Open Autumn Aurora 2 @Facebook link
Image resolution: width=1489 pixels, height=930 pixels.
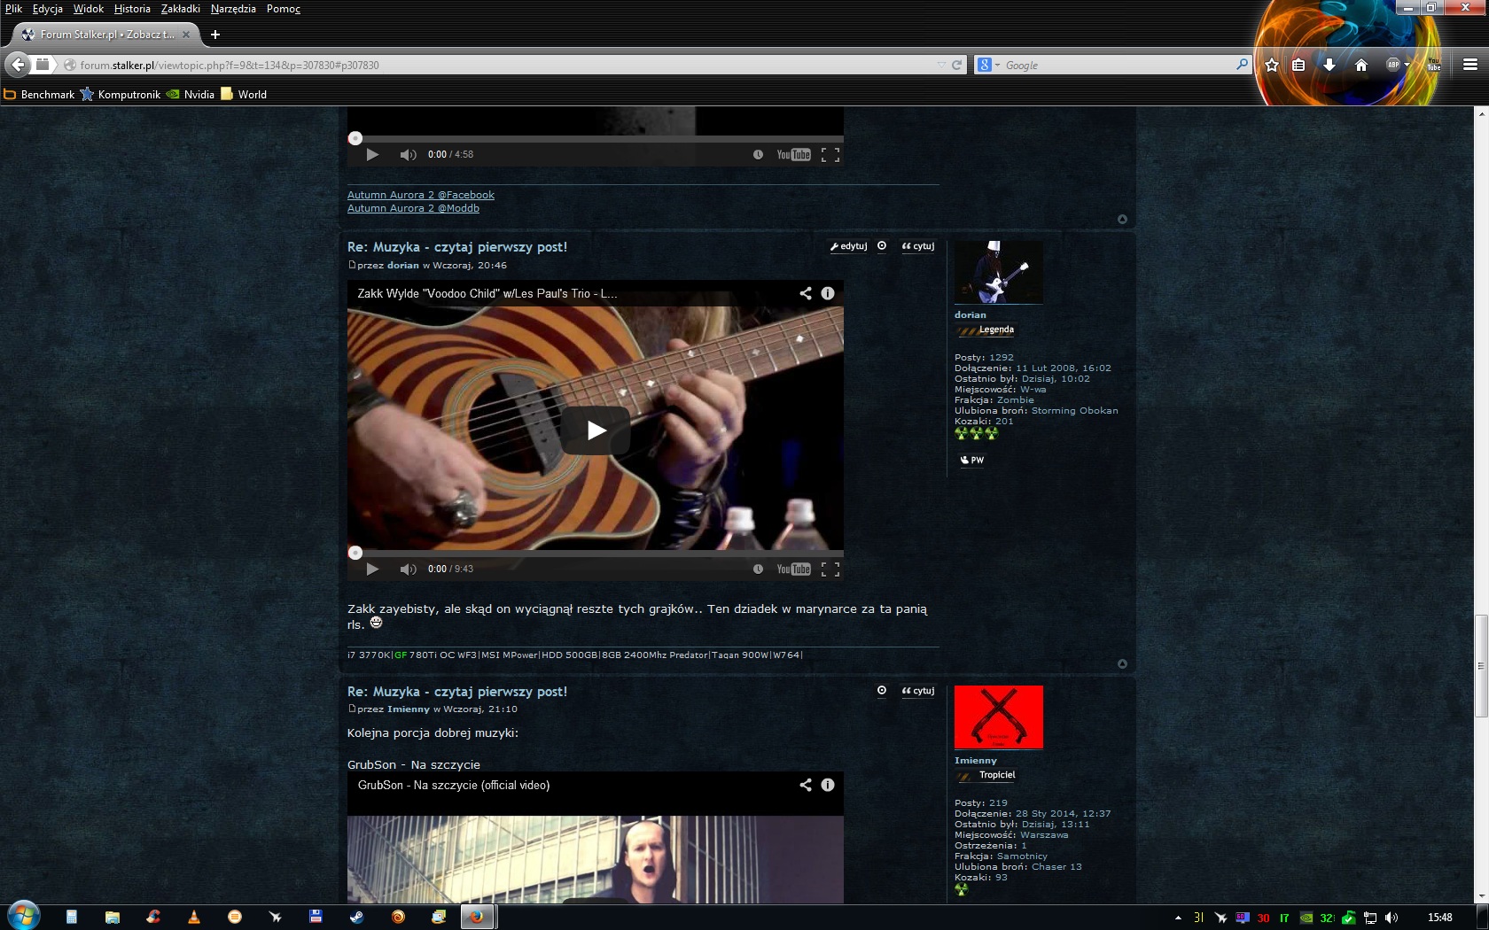[x=421, y=195]
